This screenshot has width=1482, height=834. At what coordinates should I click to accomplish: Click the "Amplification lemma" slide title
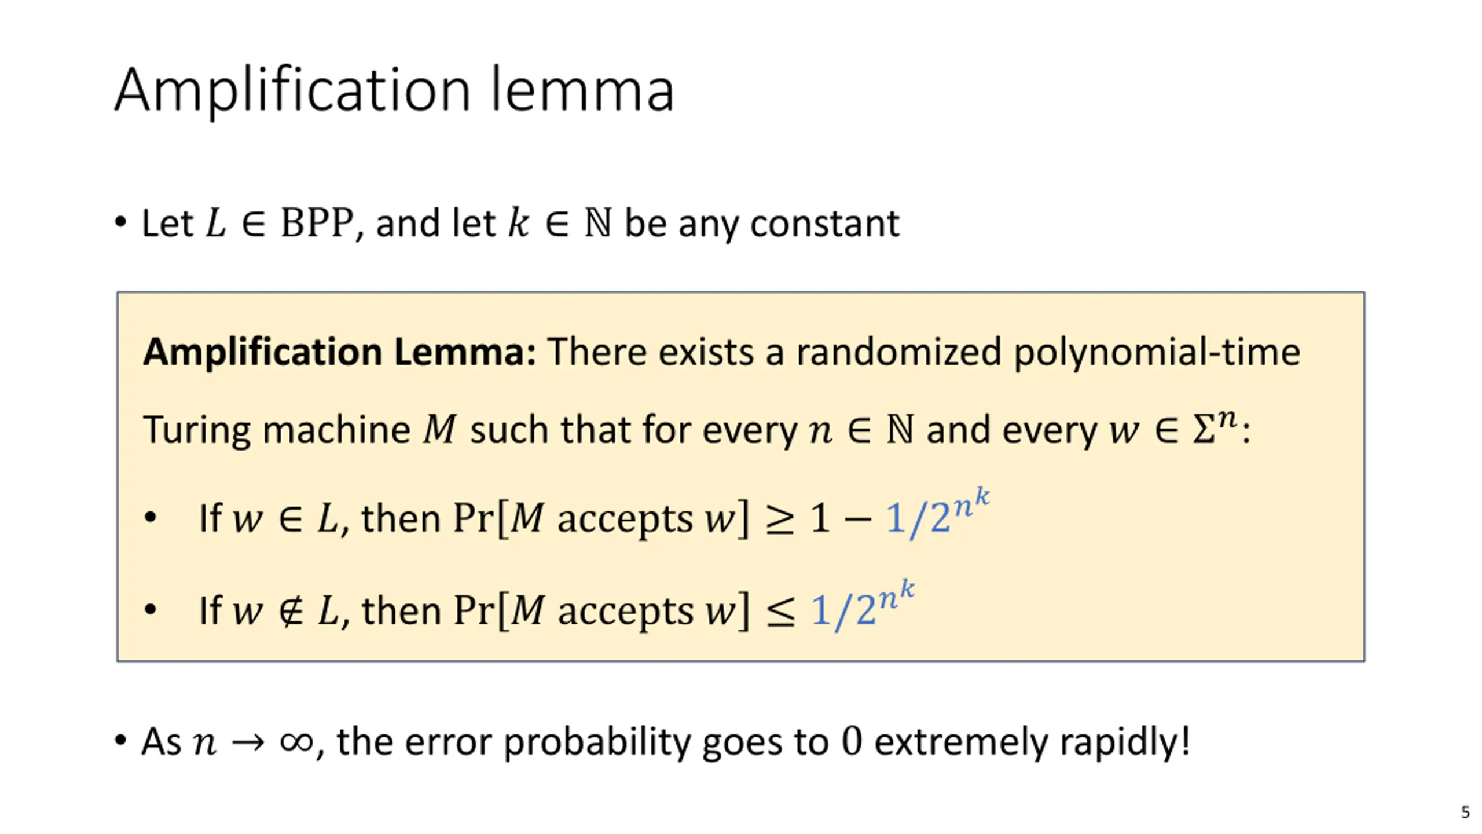coord(394,90)
